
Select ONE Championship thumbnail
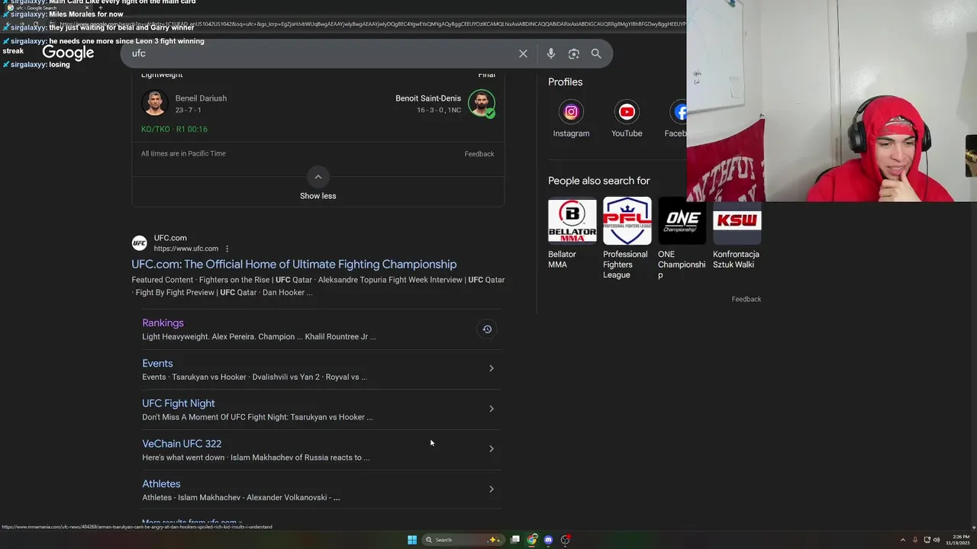[682, 221]
